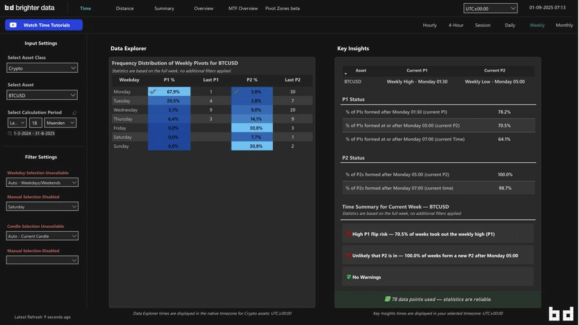Click the YouTube play icon on tutorials button

pyautogui.click(x=14, y=25)
